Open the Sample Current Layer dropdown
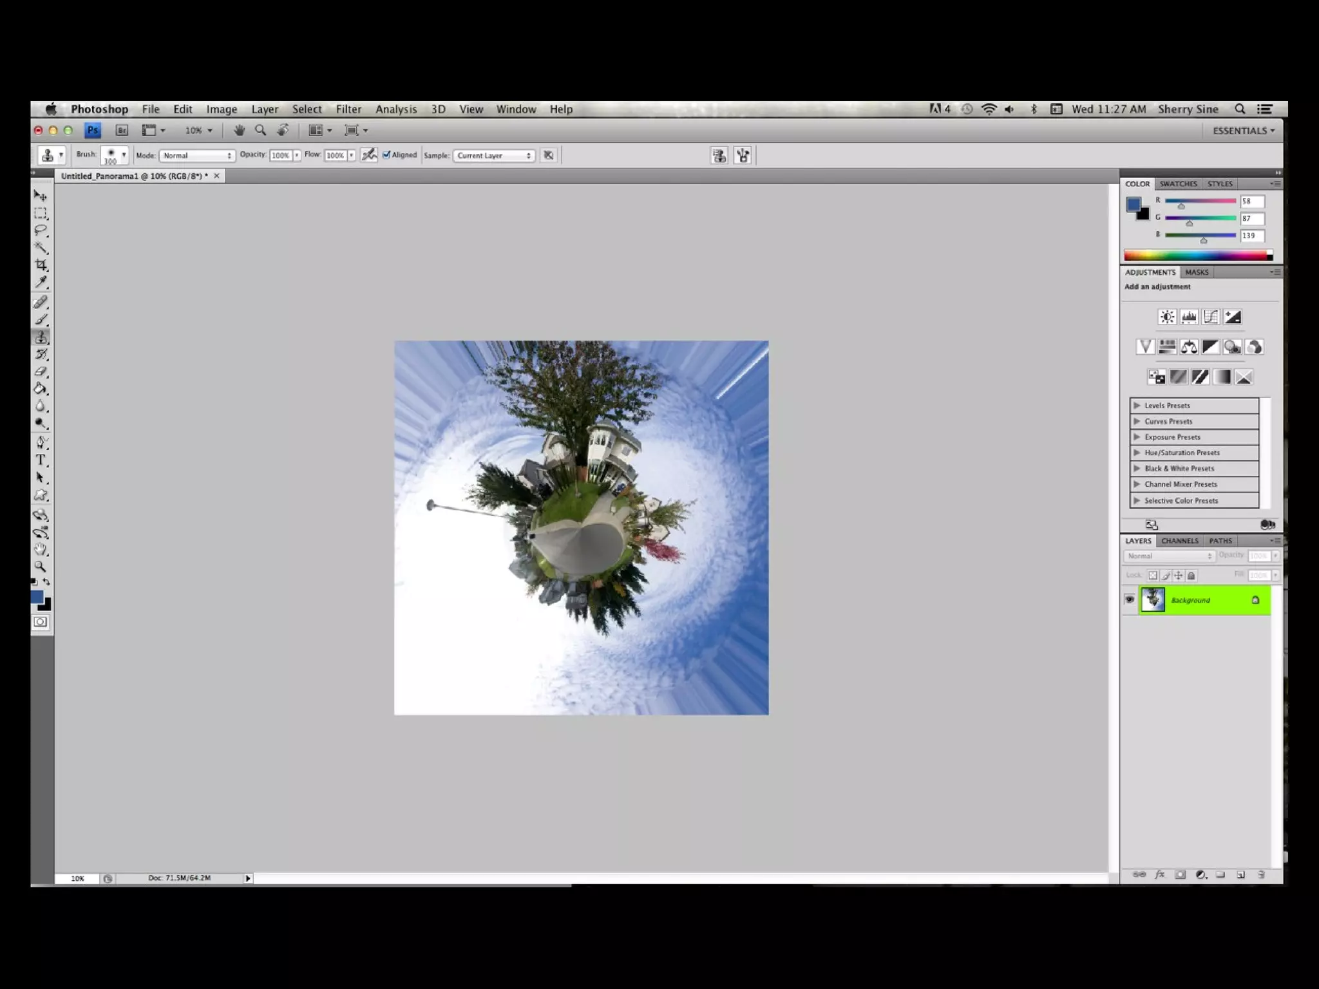Screen dimensions: 1319x989 pyautogui.click(x=494, y=156)
